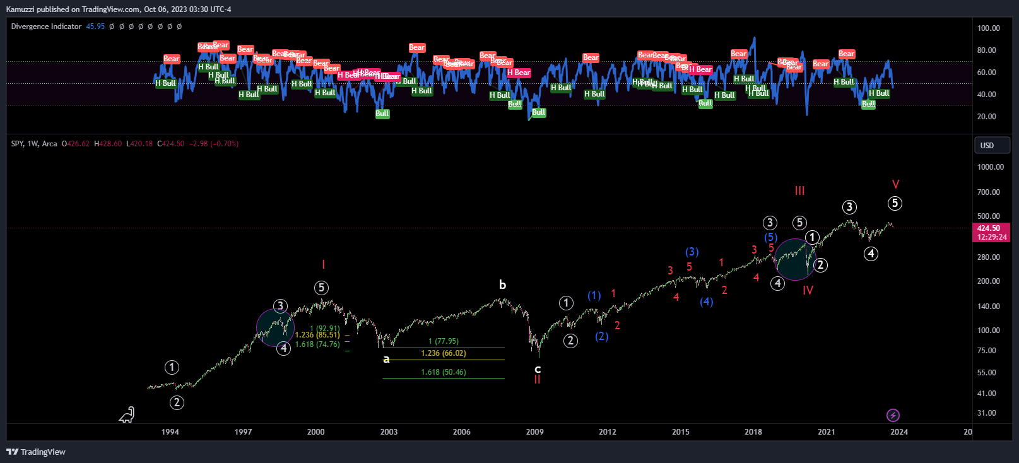1019x463 pixels.
Task: Click the 2003 label on time axis
Action: pyautogui.click(x=389, y=432)
